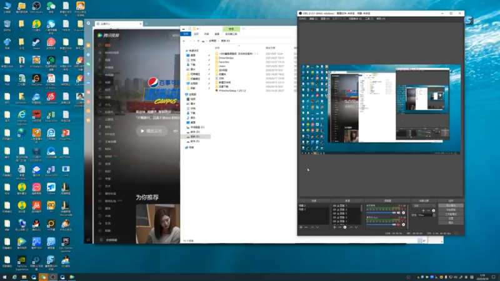Open quick access toolbar dropdown in Explorer
Screen dimensions: 500x281
(x=198, y=29)
